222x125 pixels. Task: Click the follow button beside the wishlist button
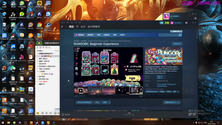97,102
